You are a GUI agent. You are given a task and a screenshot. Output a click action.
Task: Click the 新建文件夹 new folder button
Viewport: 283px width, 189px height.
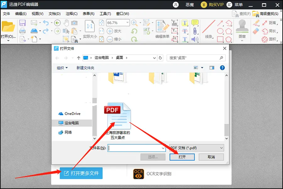pyautogui.click(x=85, y=68)
